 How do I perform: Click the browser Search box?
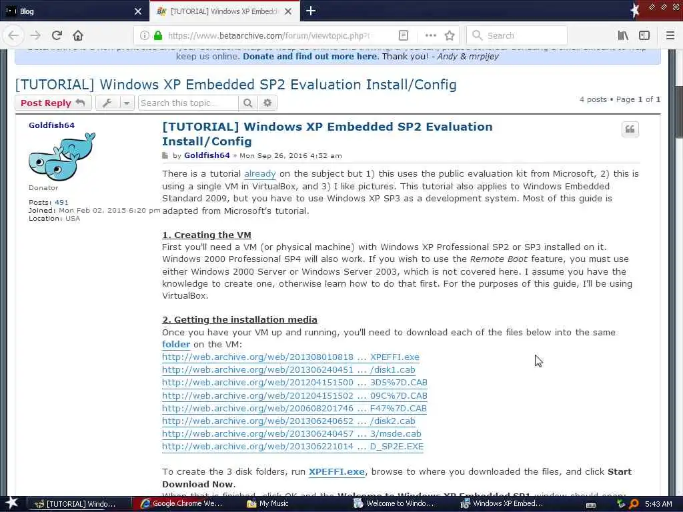point(517,35)
